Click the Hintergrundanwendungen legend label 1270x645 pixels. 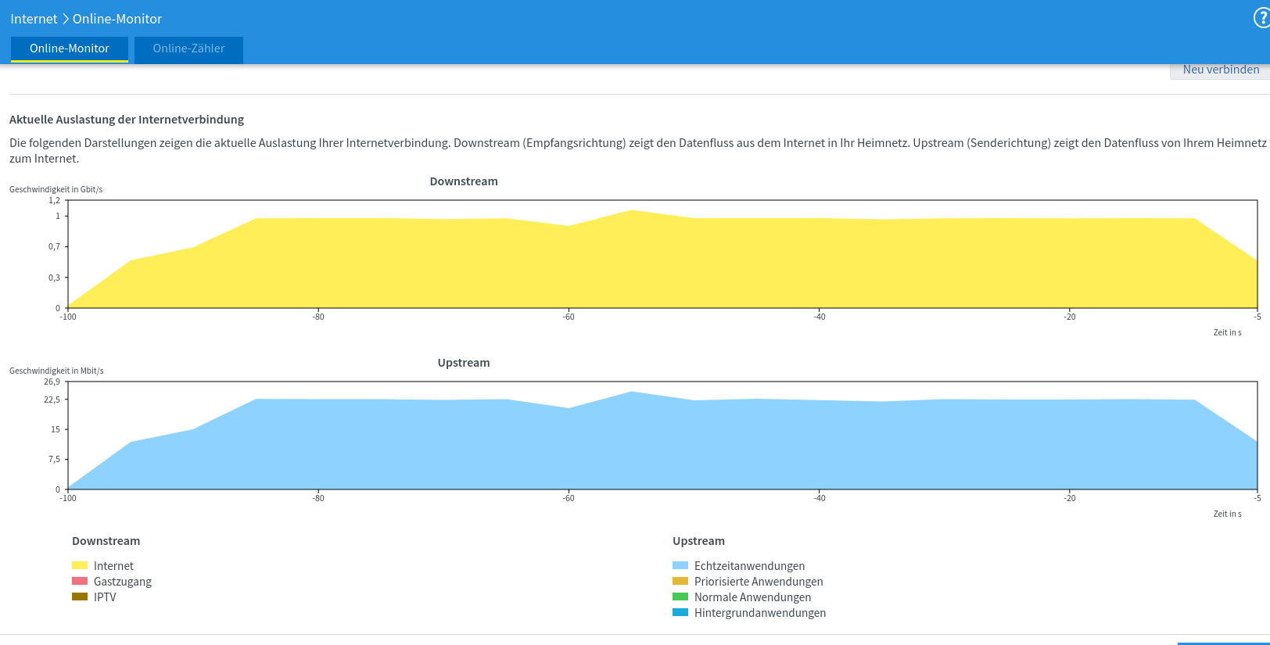pyautogui.click(x=760, y=613)
